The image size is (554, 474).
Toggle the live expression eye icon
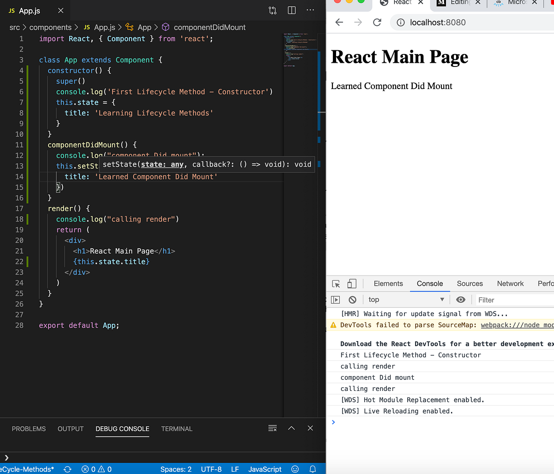pos(460,299)
